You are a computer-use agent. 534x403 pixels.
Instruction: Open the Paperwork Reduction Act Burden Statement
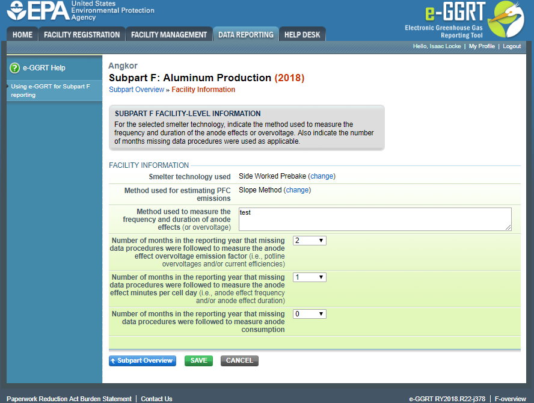pyautogui.click(x=69, y=399)
